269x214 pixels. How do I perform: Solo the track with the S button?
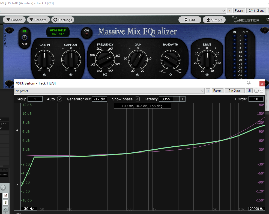click(6, 203)
